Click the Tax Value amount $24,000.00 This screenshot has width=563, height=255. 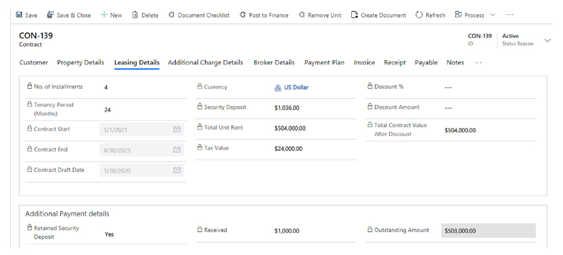[x=288, y=149]
